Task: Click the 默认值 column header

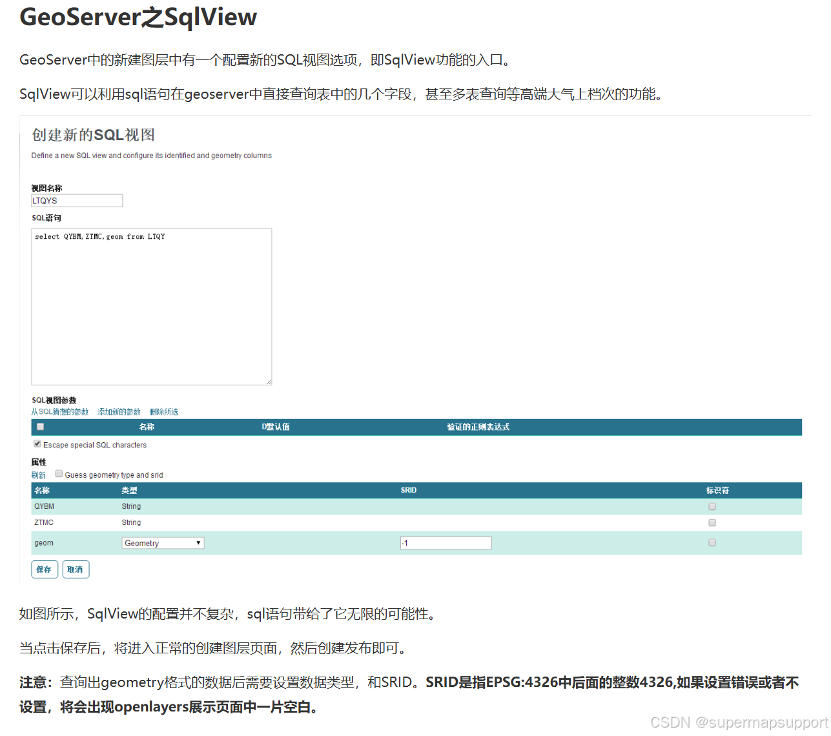Action: 276,427
